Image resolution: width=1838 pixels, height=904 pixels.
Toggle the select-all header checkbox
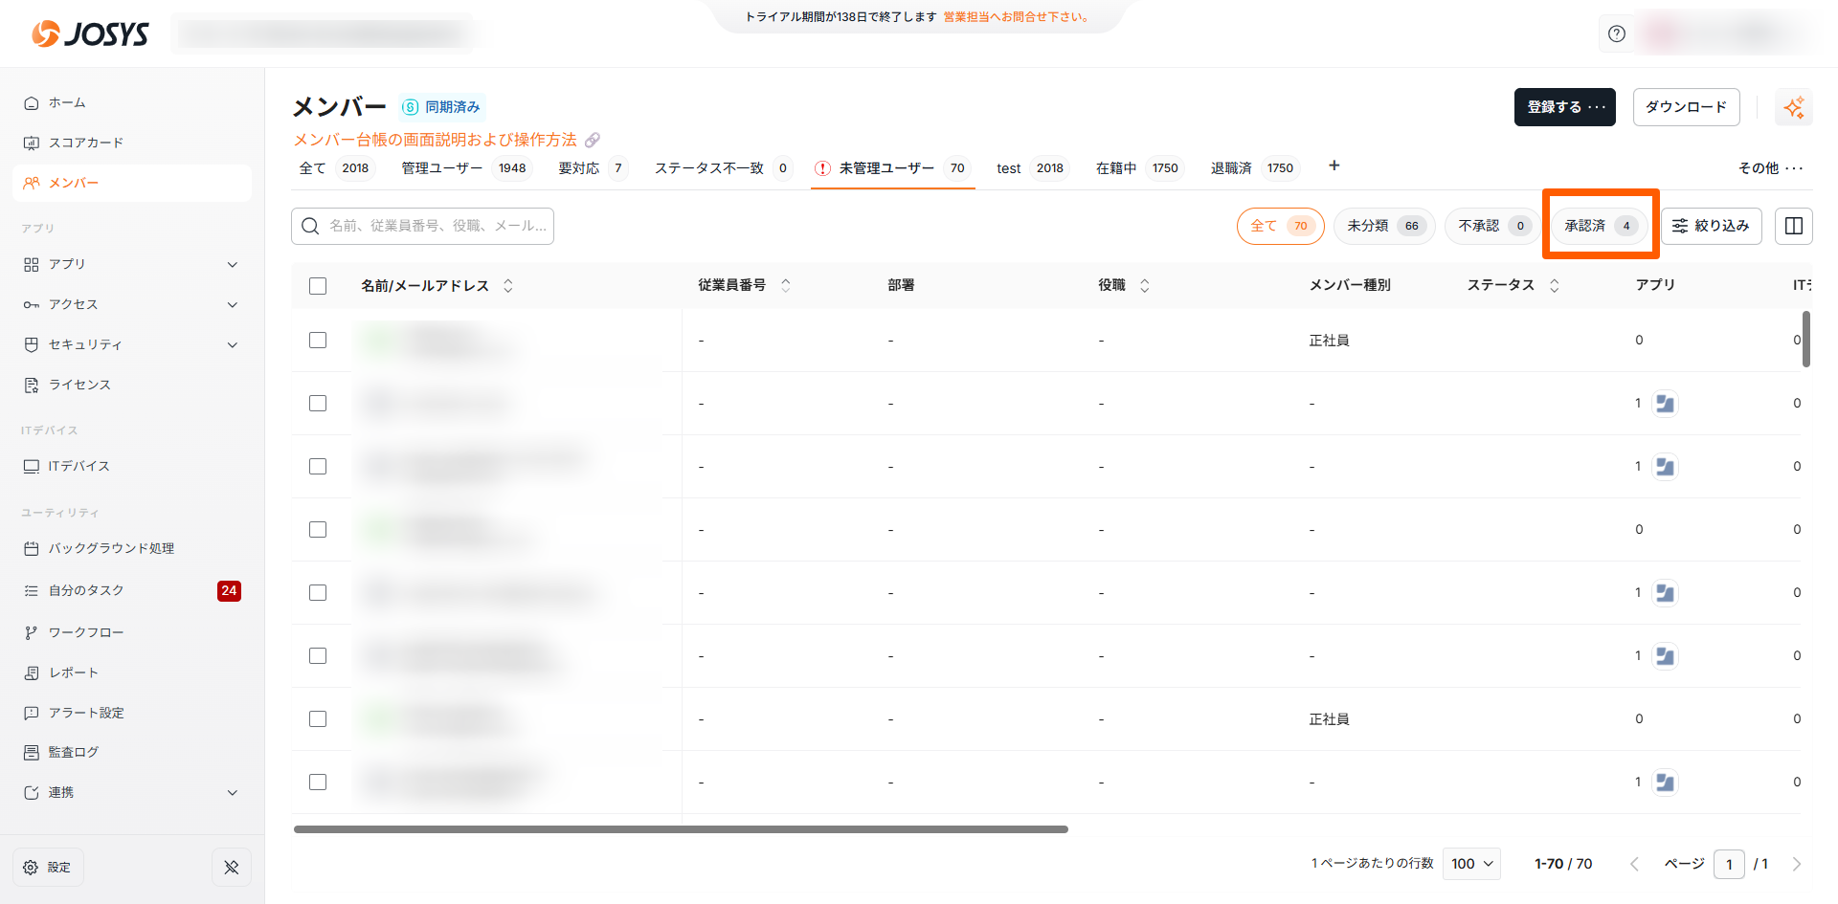tap(318, 285)
